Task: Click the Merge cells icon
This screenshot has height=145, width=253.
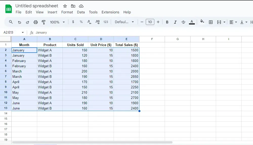Action: (x=219, y=22)
